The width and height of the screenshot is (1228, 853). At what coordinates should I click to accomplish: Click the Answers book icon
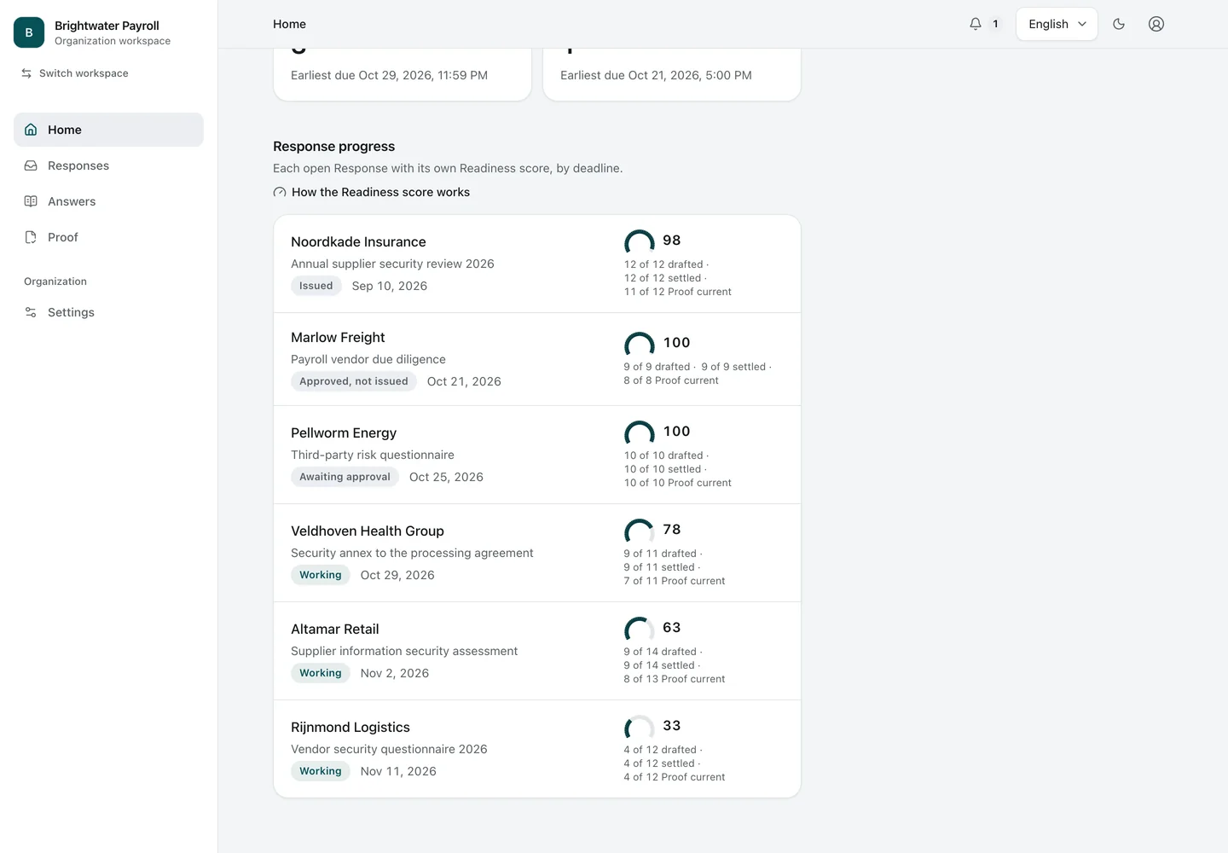point(31,201)
